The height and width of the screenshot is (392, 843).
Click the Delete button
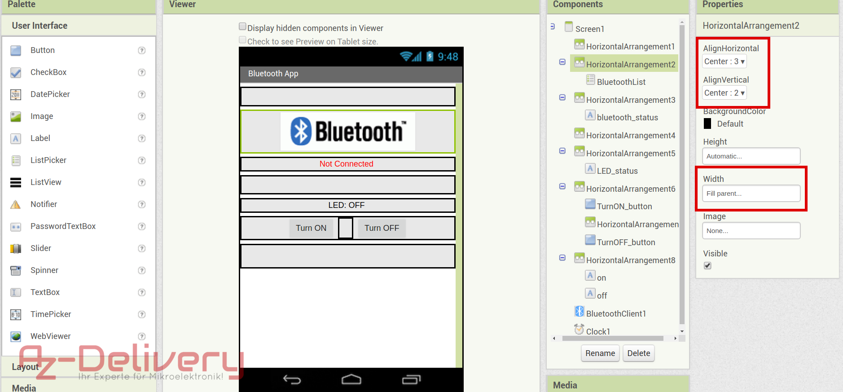pos(638,353)
